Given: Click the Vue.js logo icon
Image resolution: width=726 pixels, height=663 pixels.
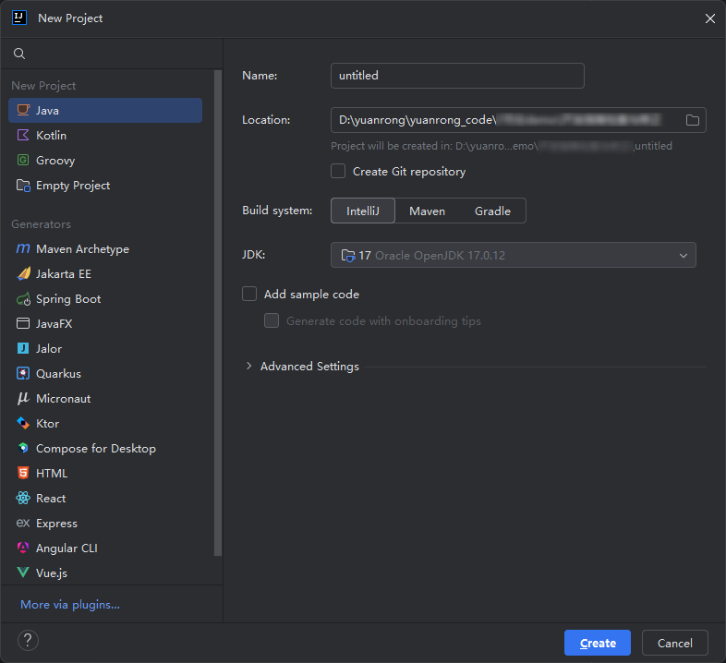Looking at the screenshot, I should tap(23, 573).
